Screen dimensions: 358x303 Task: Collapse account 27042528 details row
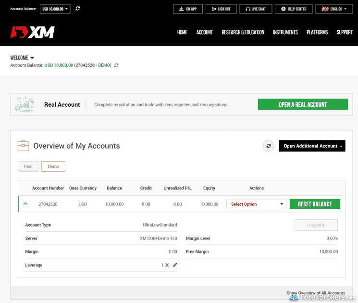point(25,204)
